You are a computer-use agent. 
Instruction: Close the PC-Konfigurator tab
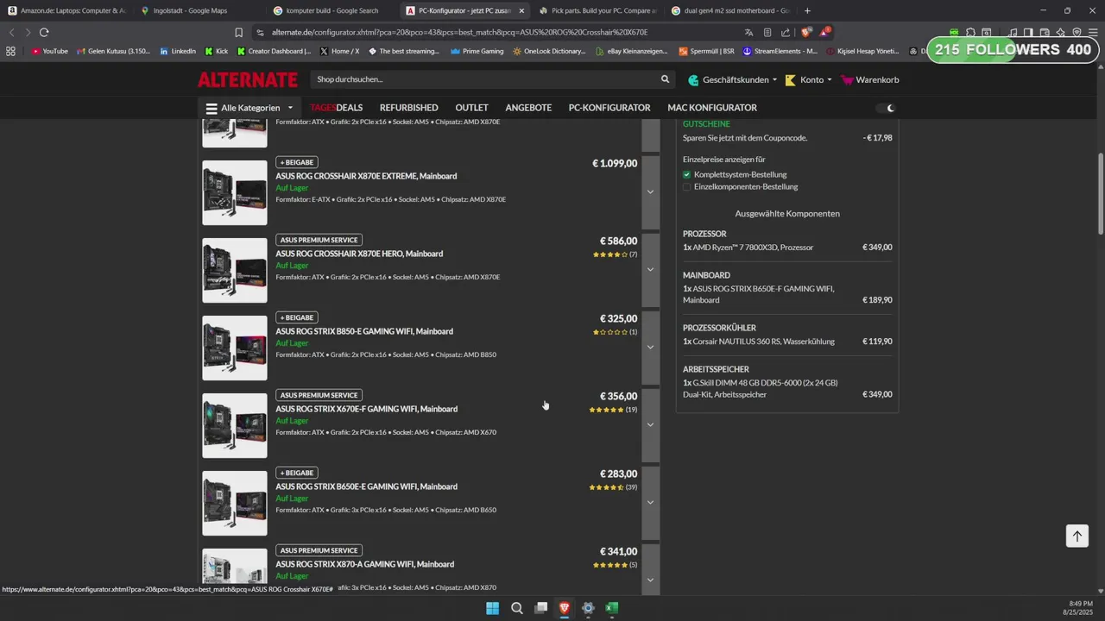pos(521,10)
